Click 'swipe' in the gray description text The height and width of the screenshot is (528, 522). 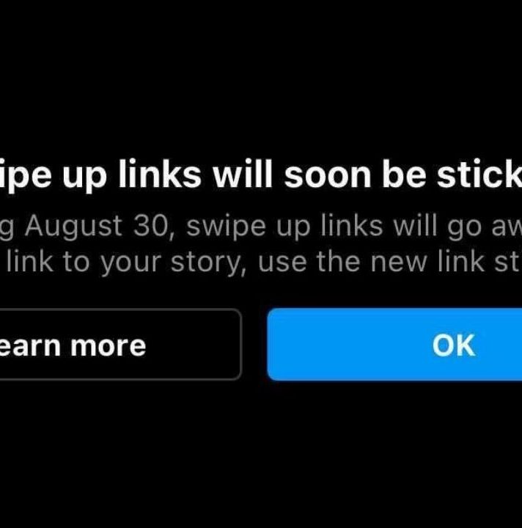(x=226, y=227)
